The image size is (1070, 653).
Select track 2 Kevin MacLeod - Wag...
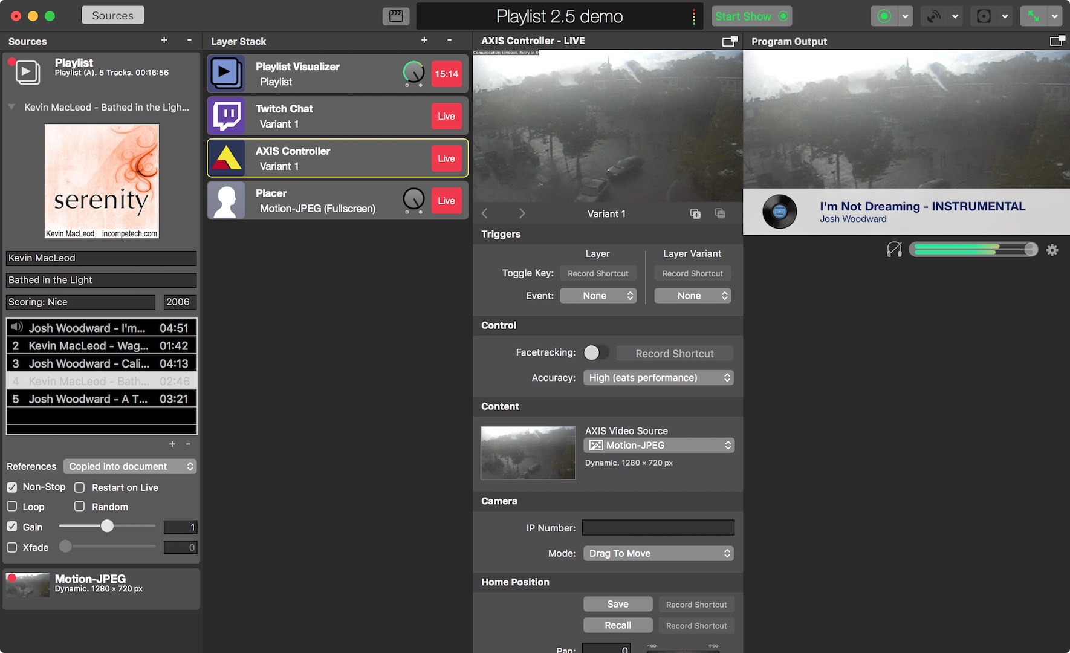[x=102, y=346]
